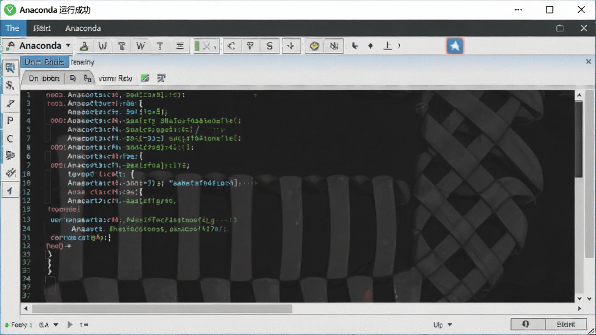Click the 'tooorede' line in the editor
Viewport: 596px width, 335px height.
(x=63, y=209)
